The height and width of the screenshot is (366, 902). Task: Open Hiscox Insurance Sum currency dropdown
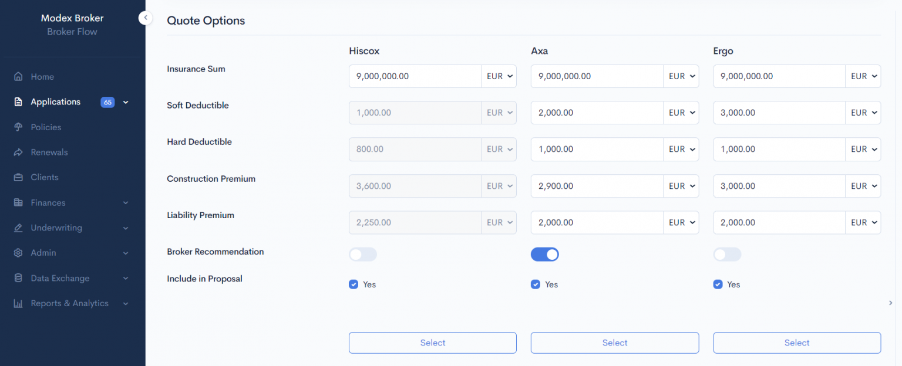(499, 76)
